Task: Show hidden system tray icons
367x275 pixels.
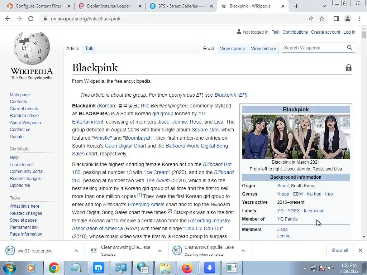Action: pos(305,268)
